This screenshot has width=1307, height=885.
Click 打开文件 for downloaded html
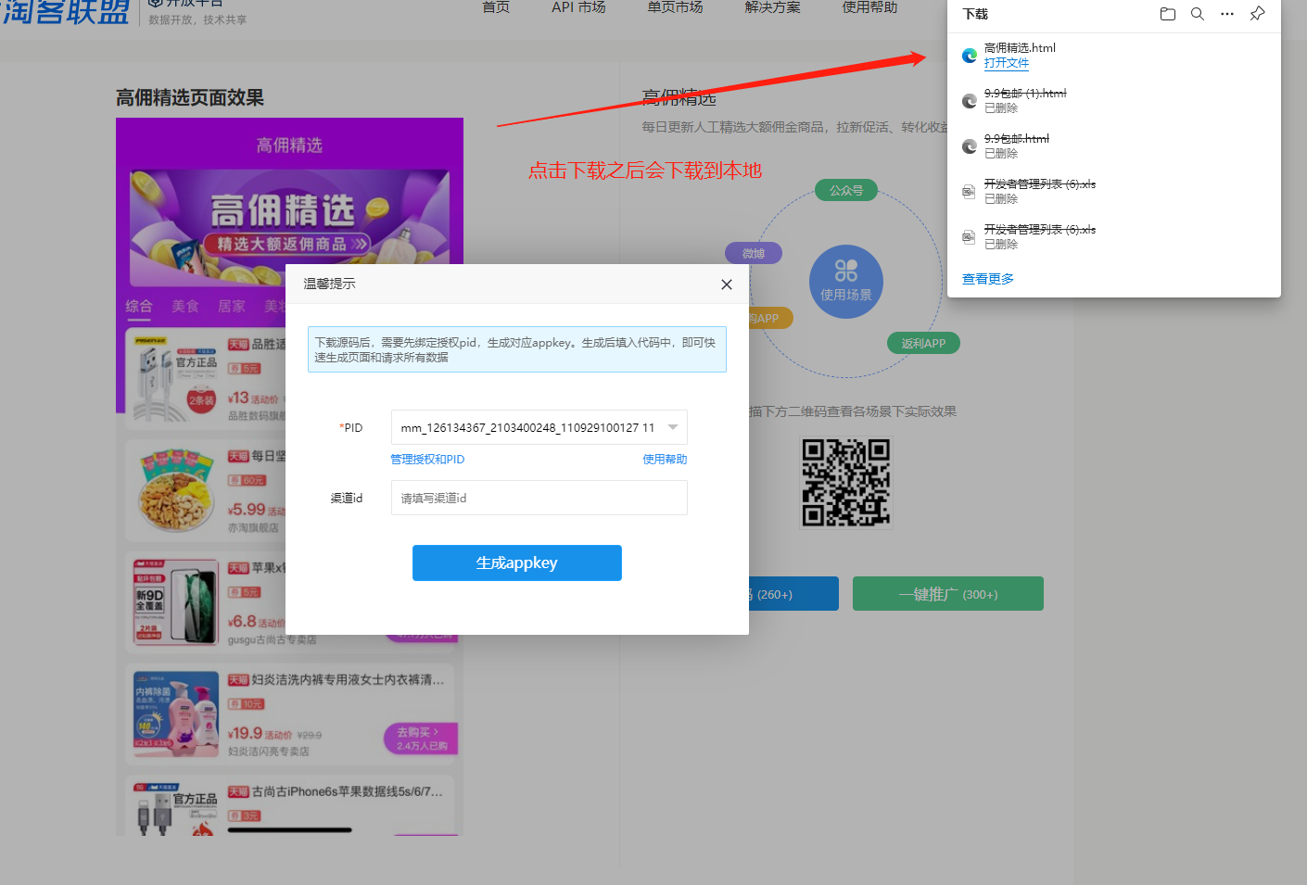click(x=1006, y=63)
